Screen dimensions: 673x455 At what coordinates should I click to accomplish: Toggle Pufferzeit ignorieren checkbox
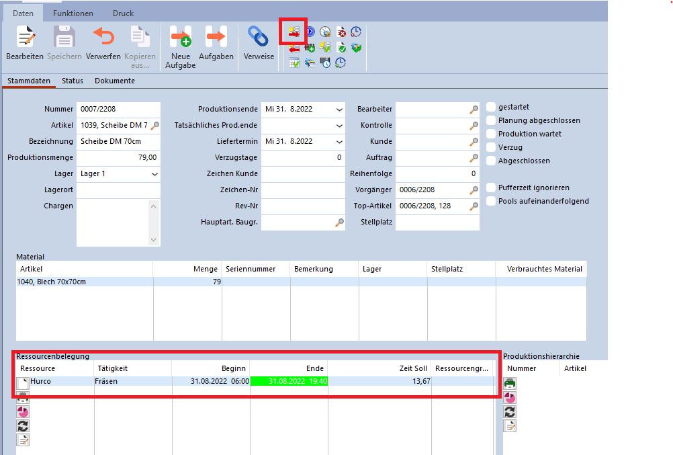point(492,188)
